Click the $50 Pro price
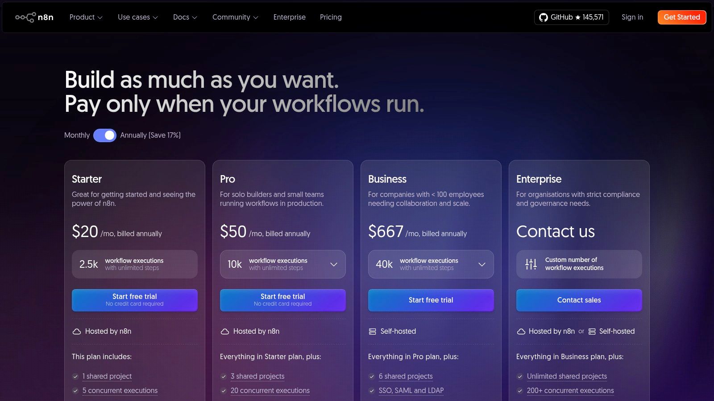This screenshot has height=401, width=714. pyautogui.click(x=233, y=232)
